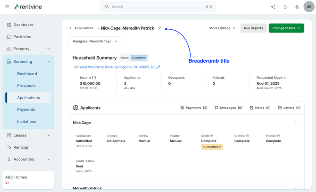Open Nick Cage applicant three-dot menu
This screenshot has width=316, height=192.
pos(296,123)
